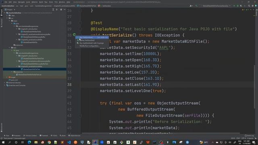Select MarketDataWithMemoryBuffer class under main
The height and width of the screenshot is (145, 258).
34,37
